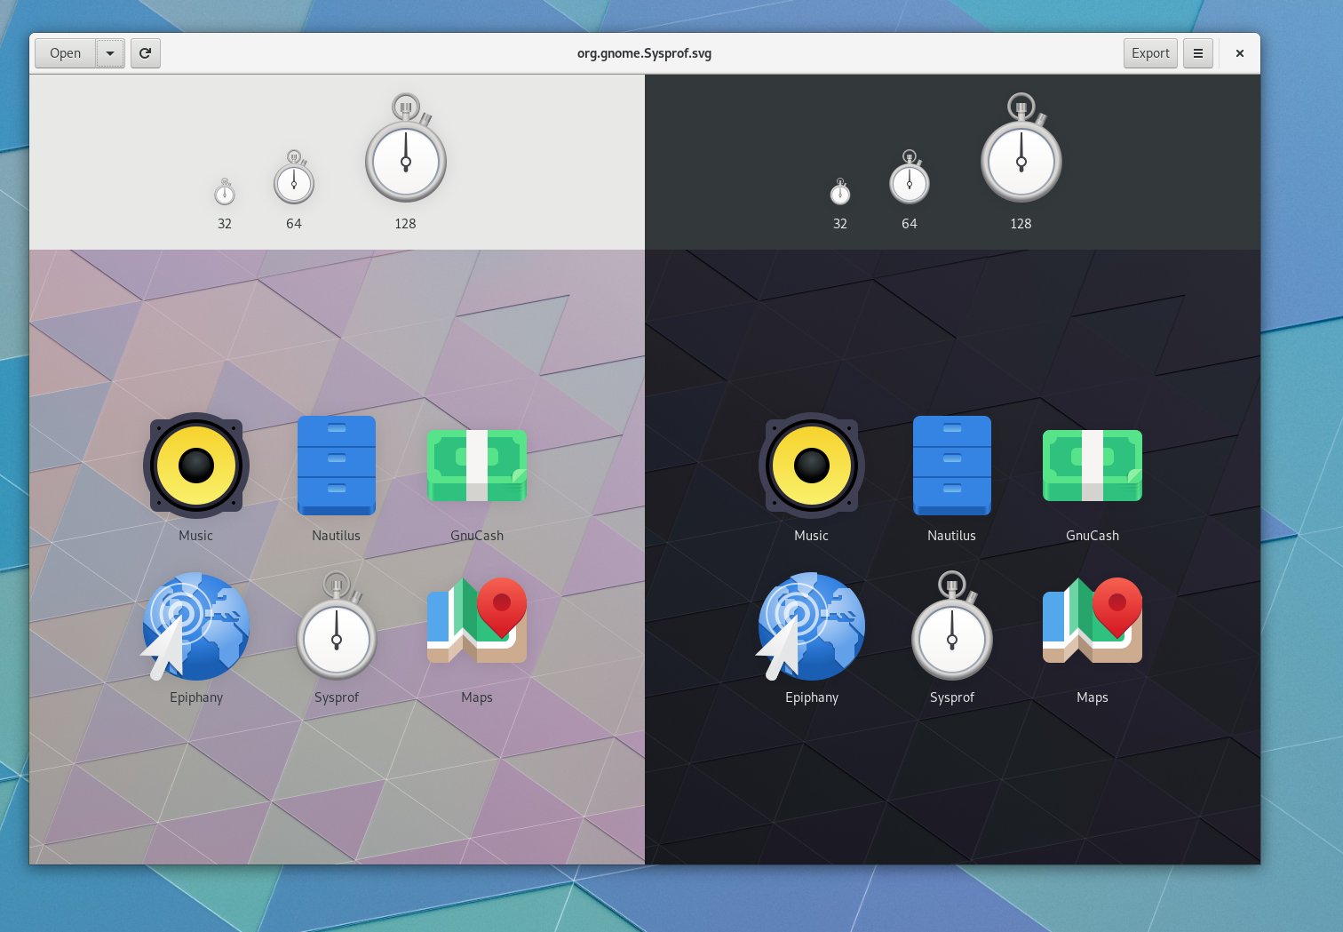Click the GnuCash money icon in dark panel

point(1093,466)
